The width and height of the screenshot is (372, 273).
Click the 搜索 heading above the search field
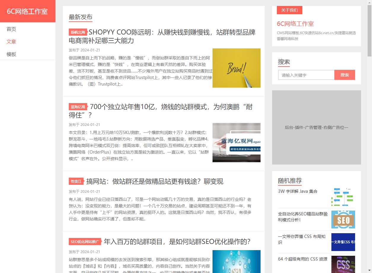[284, 62]
